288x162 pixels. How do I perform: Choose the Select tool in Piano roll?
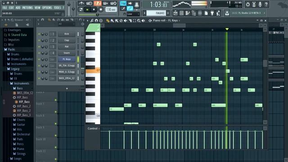(x=135, y=21)
